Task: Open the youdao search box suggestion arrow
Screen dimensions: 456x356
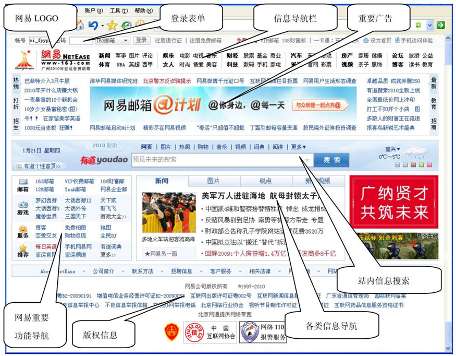Action: (x=307, y=160)
